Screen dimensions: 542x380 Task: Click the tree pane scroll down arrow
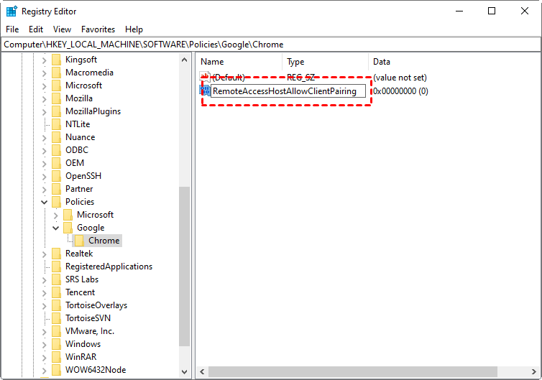point(185,371)
